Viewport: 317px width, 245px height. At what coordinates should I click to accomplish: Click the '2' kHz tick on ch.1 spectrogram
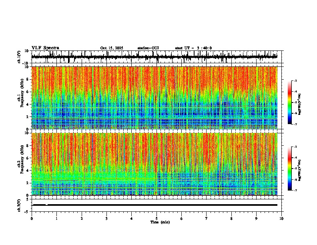pyautogui.click(x=27, y=117)
